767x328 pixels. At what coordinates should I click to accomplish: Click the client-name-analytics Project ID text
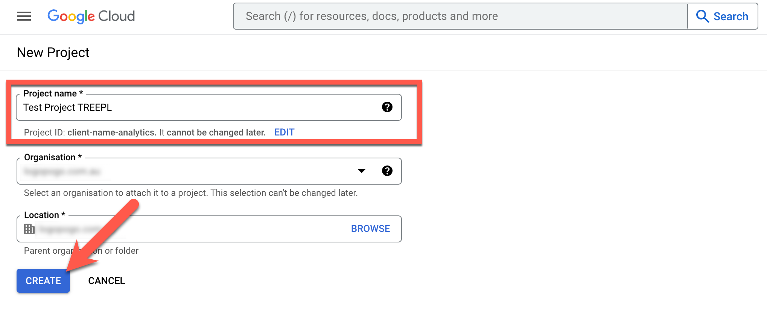coord(111,132)
